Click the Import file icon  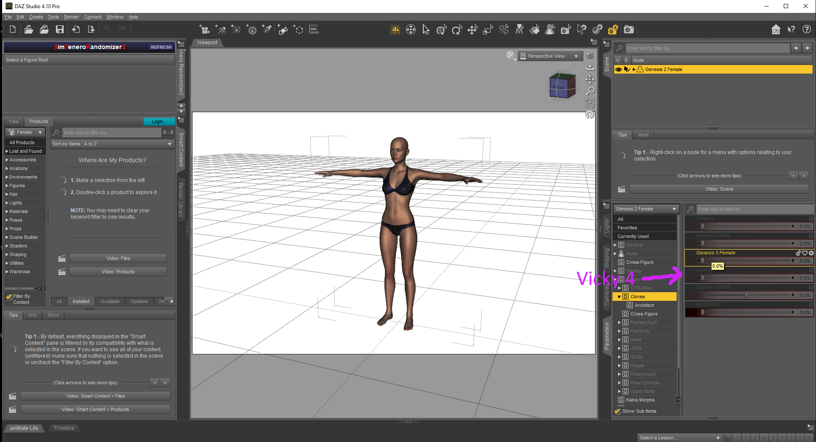pyautogui.click(x=76, y=29)
